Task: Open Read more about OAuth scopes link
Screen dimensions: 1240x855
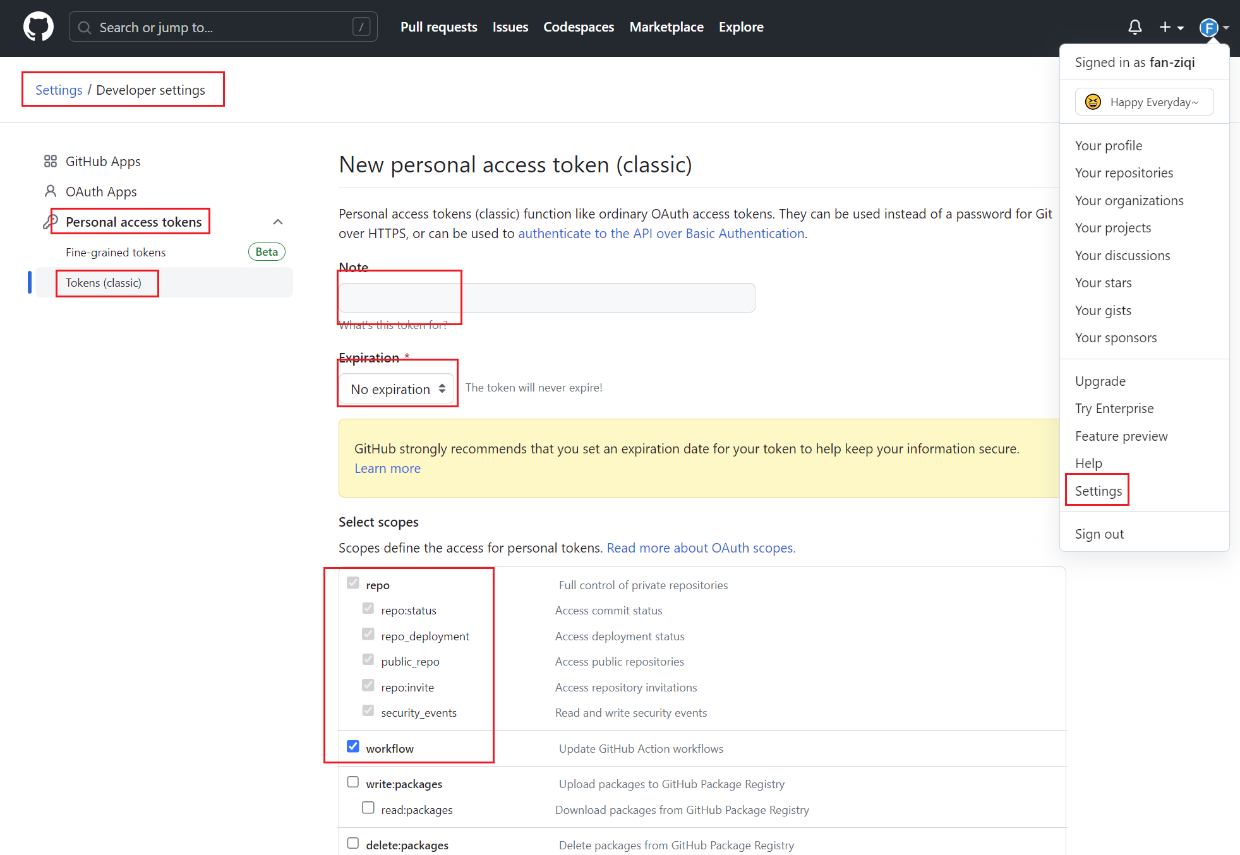Action: coord(701,548)
